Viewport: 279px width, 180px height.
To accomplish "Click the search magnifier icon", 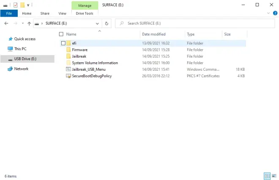I will tap(122, 23).
